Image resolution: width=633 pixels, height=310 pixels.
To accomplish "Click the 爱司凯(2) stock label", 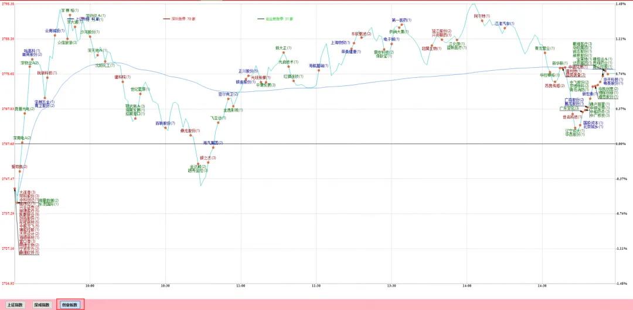I will tap(19, 167).
